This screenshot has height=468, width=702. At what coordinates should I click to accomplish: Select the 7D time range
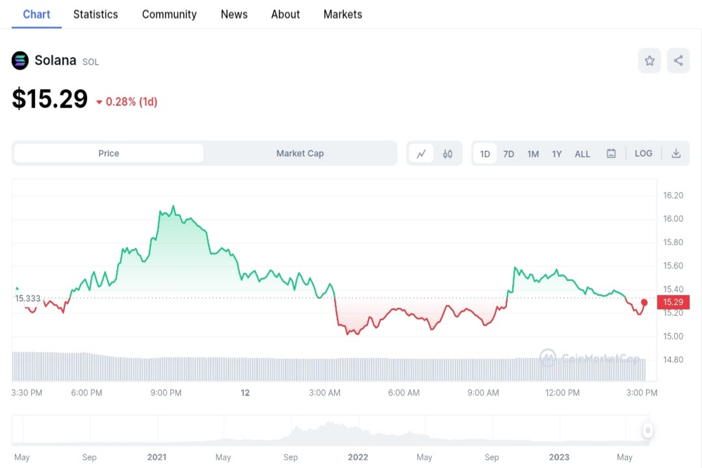pos(509,154)
